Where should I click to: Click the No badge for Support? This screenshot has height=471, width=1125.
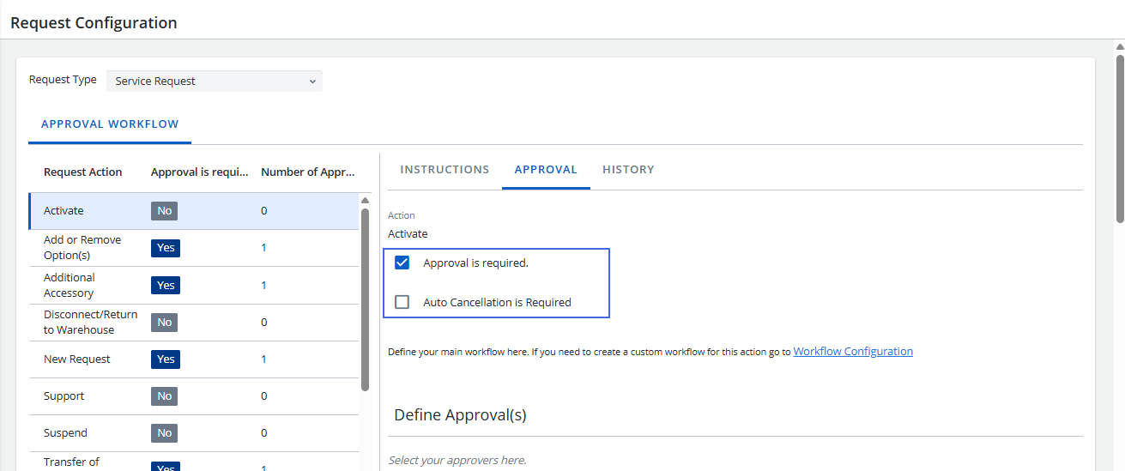pos(164,396)
